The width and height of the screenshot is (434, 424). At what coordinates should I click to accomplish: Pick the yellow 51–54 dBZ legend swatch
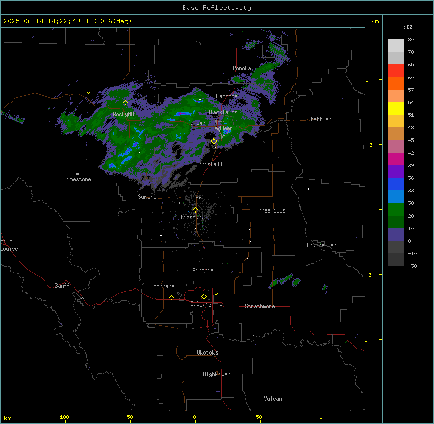pyautogui.click(x=396, y=108)
